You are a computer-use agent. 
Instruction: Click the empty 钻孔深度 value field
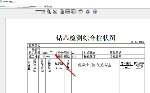click(x=103, y=56)
